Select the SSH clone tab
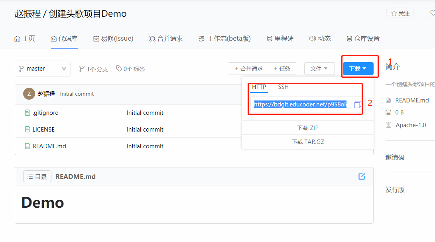The image size is (435, 242). click(283, 87)
